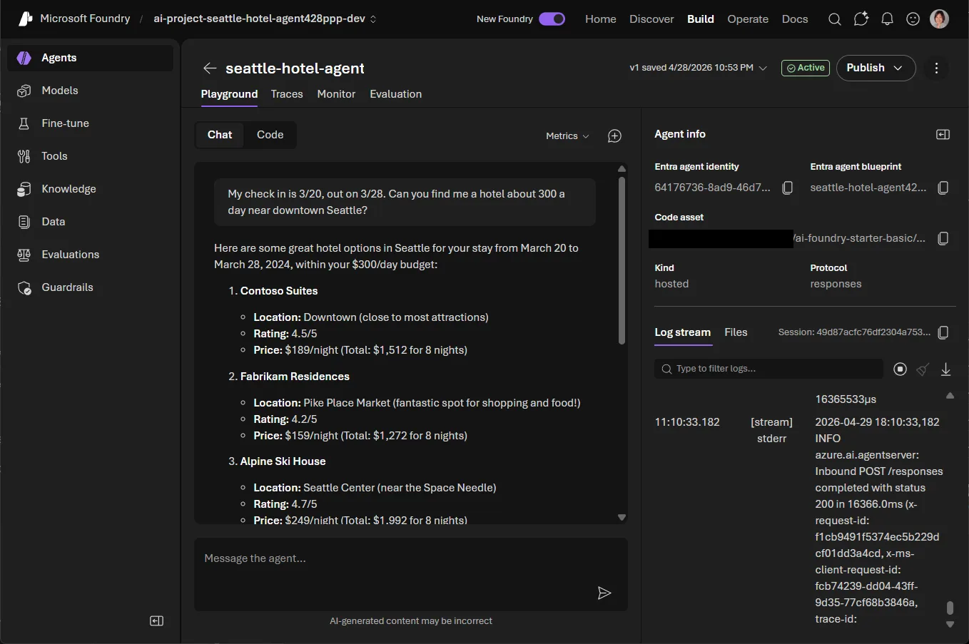Clear logs with the broom icon

923,369
